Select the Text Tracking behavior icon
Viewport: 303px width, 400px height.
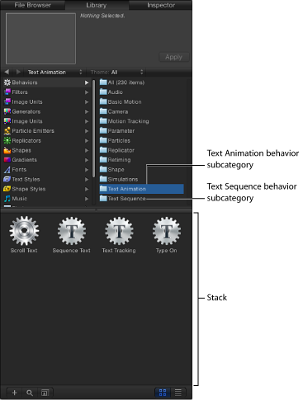pos(119,231)
